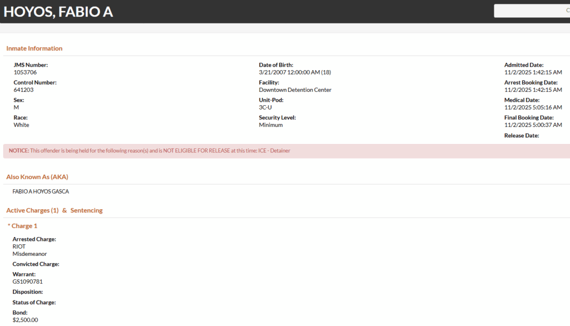Click the inmate name title in header
This screenshot has height=326, width=570.
[58, 12]
